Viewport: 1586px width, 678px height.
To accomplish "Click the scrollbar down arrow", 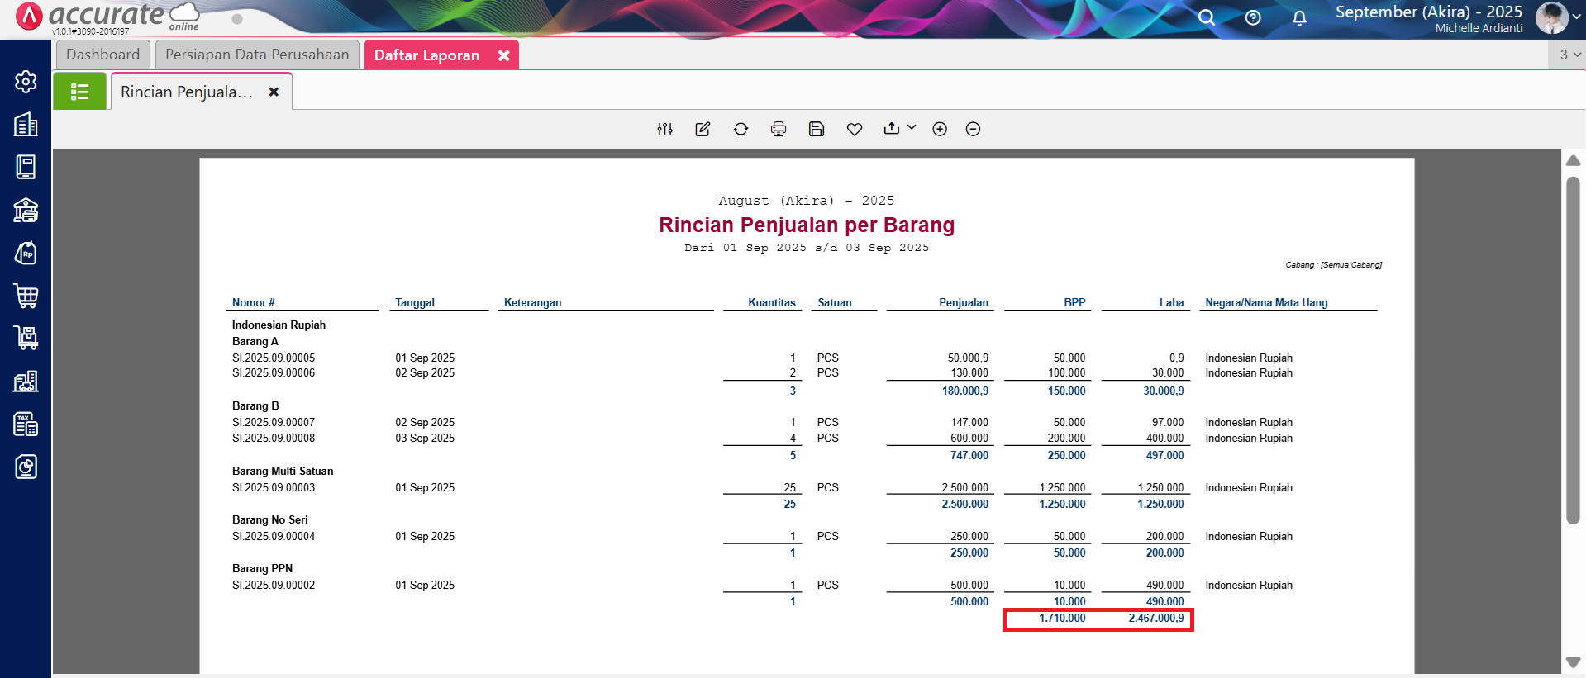I will click(1573, 662).
